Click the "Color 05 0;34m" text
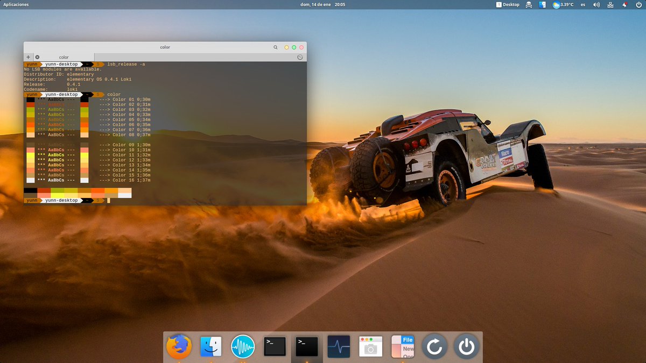The height and width of the screenshot is (363, 646). pyautogui.click(x=131, y=119)
